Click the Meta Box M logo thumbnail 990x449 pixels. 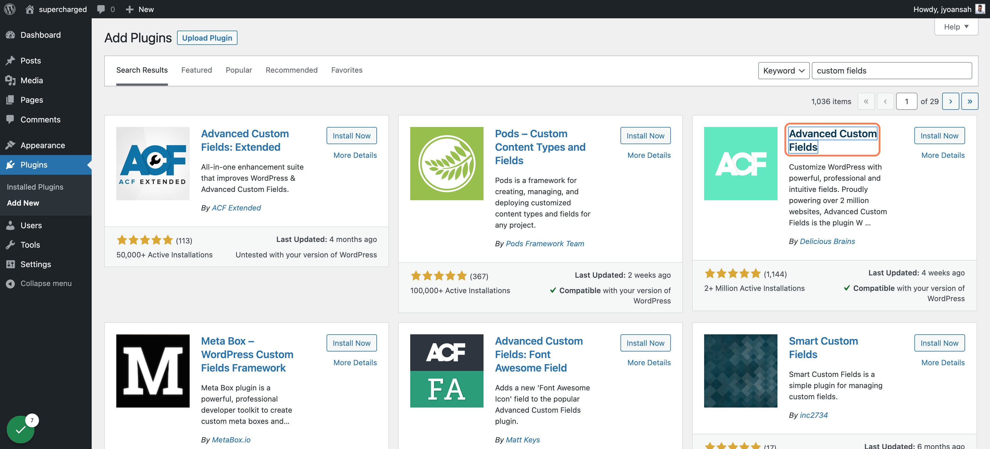(x=153, y=371)
